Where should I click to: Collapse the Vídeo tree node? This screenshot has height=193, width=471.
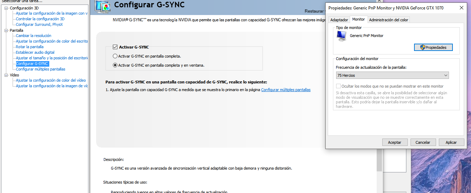[7, 75]
